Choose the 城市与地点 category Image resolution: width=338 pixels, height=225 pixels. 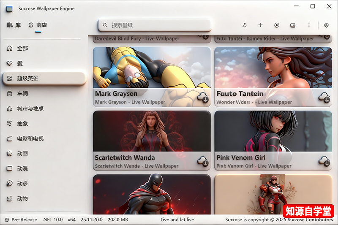pyautogui.click(x=30, y=108)
